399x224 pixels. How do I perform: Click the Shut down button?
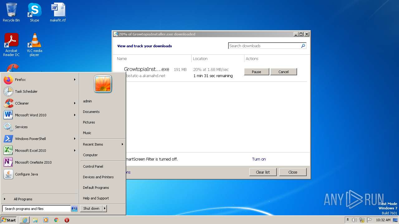pyautogui.click(x=91, y=208)
